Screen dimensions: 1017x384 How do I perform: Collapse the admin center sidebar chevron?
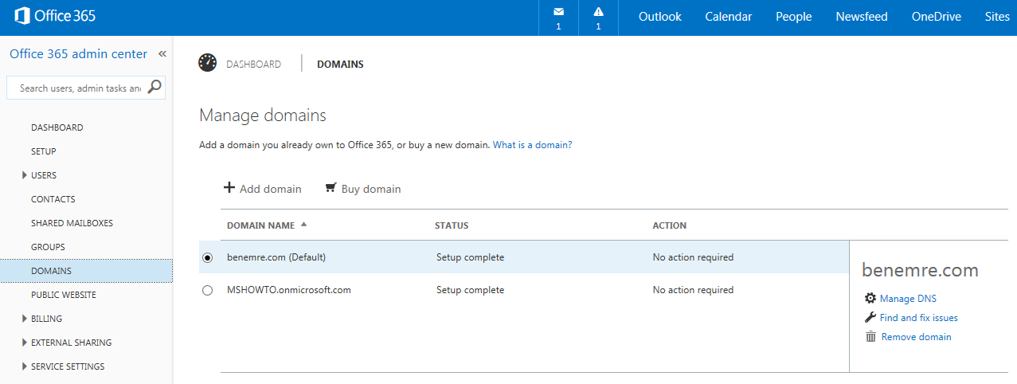tap(162, 54)
